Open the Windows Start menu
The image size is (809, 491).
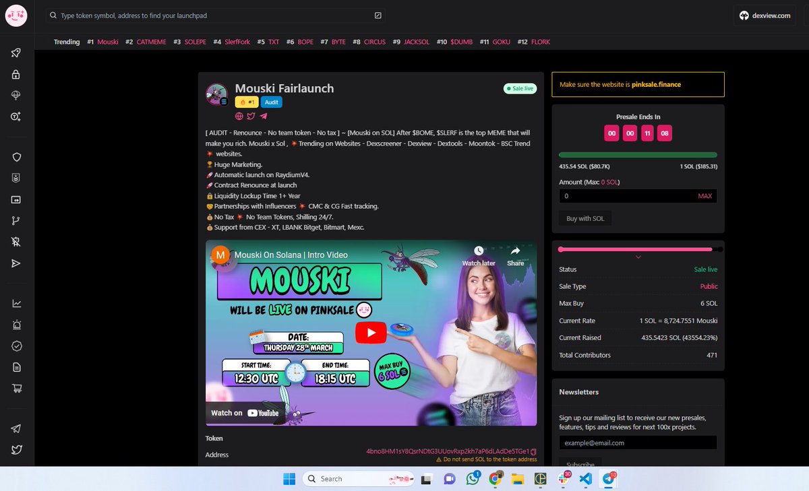[289, 479]
